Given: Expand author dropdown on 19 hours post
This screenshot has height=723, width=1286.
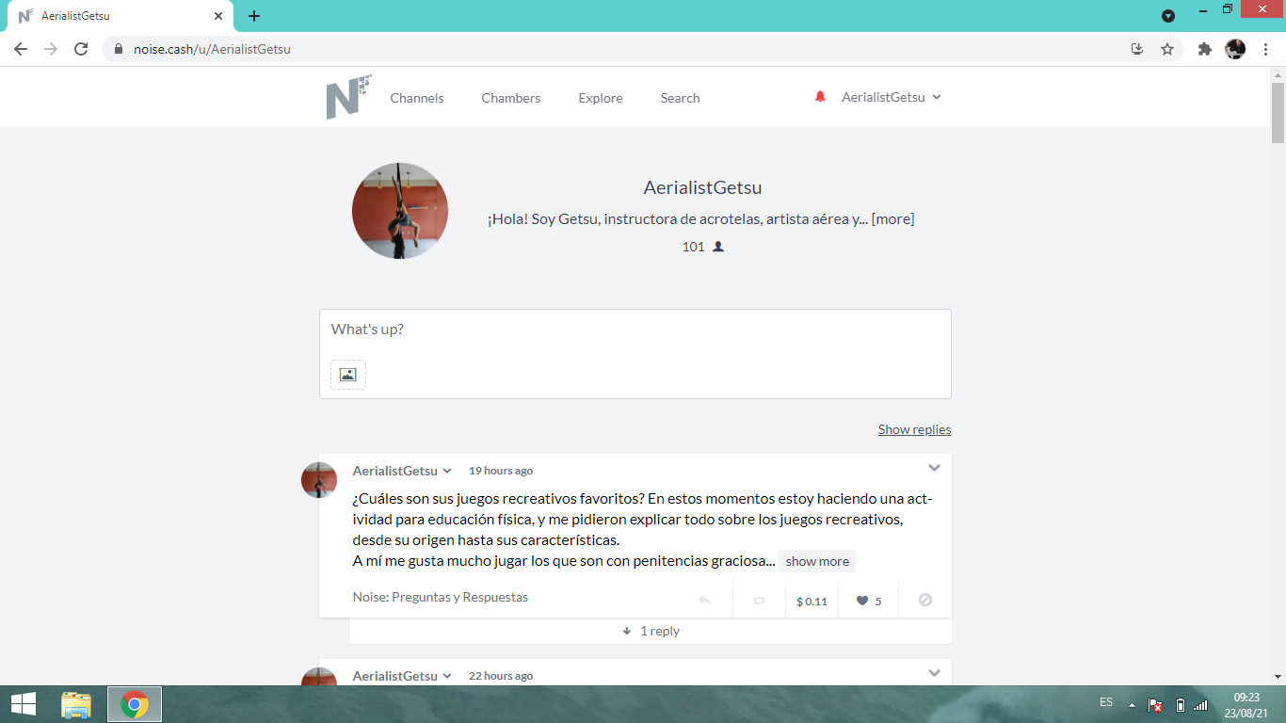Looking at the screenshot, I should click(x=447, y=471).
